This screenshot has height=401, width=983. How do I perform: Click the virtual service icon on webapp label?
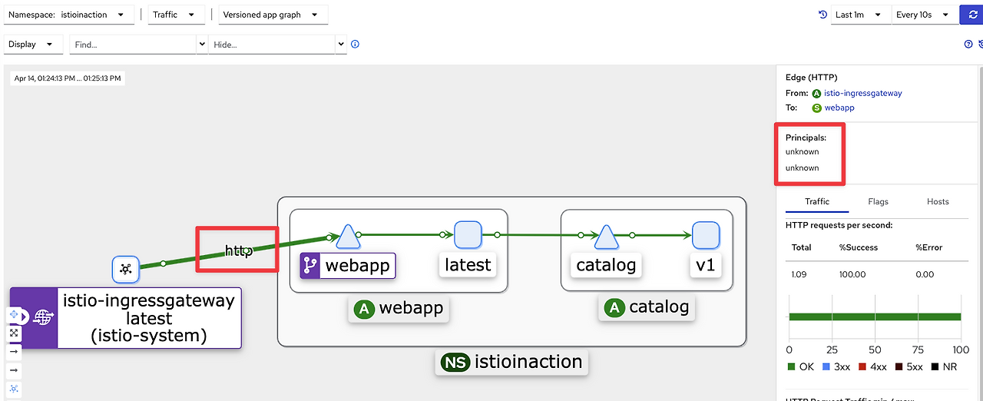310,266
